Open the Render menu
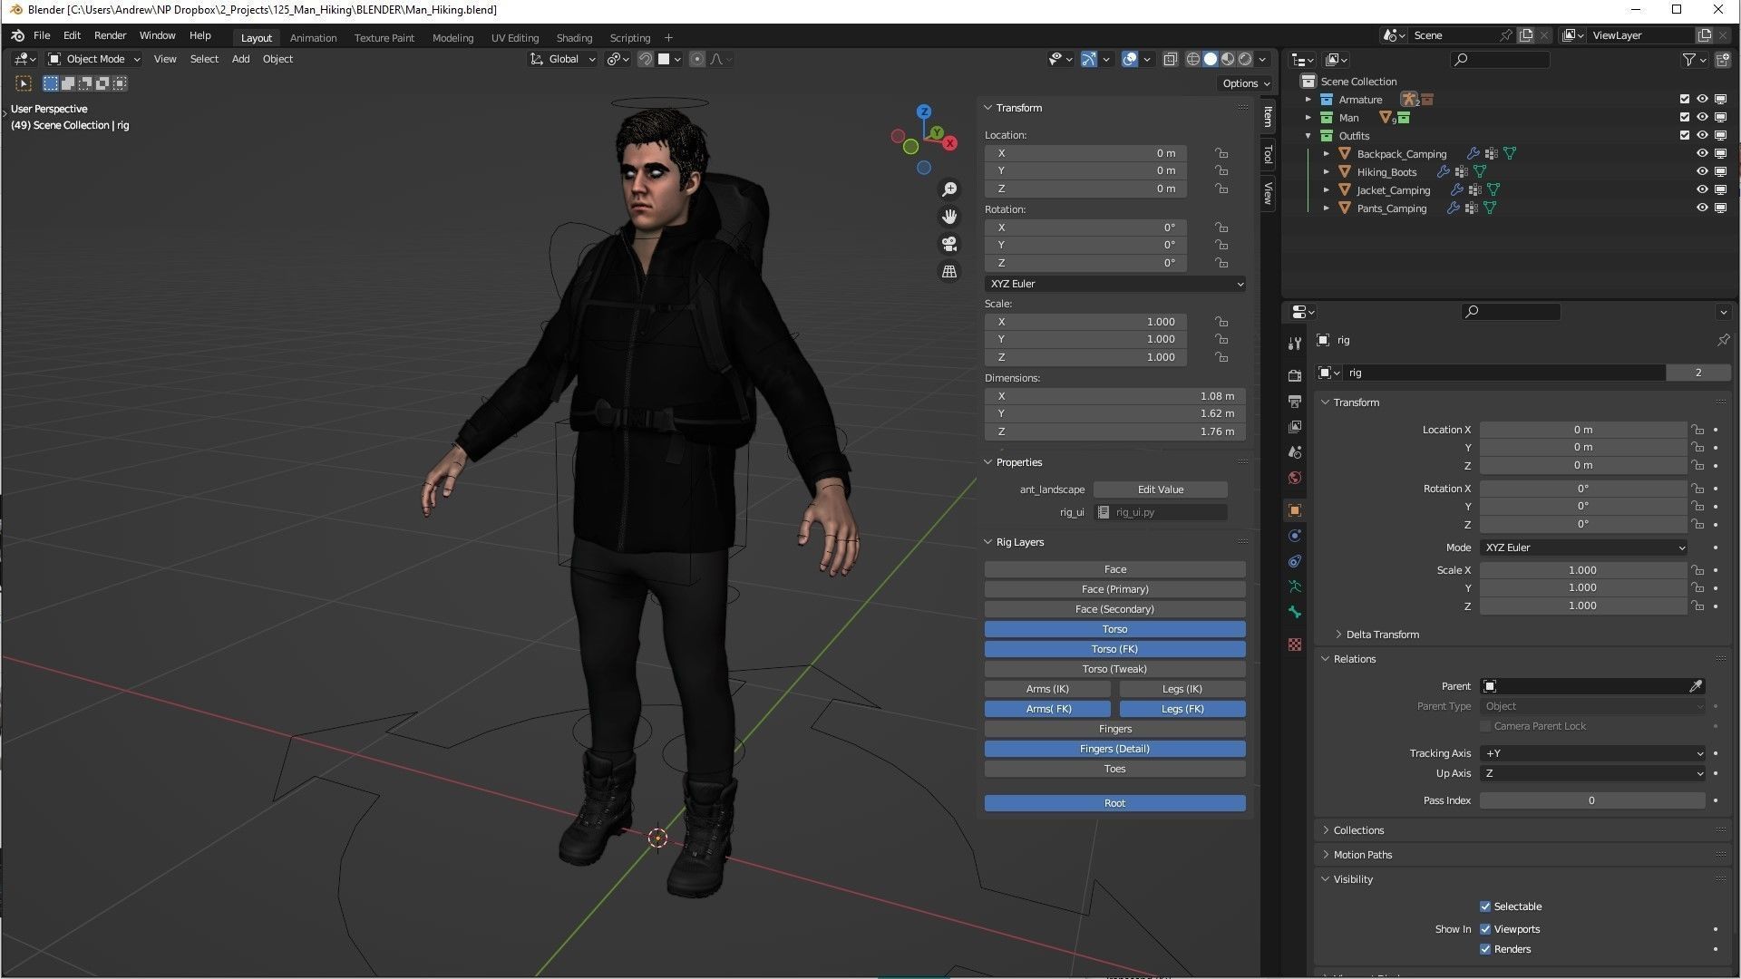The width and height of the screenshot is (1741, 979). [x=111, y=35]
